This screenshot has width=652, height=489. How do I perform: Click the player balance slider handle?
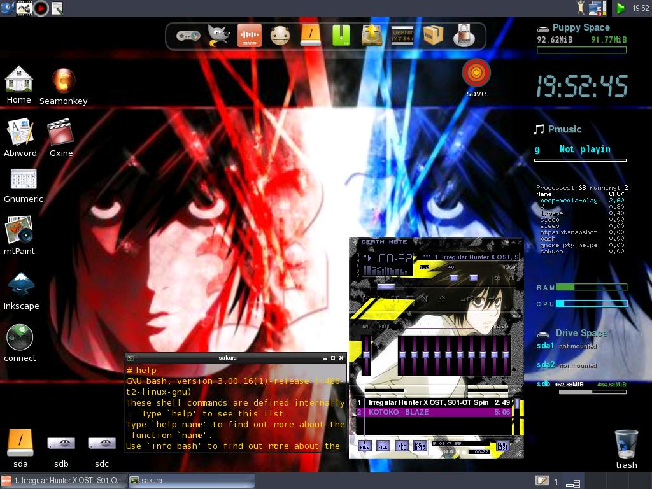click(x=474, y=278)
